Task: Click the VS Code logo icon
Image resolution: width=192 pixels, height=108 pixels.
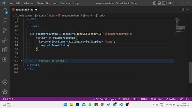Action: point(4,3)
